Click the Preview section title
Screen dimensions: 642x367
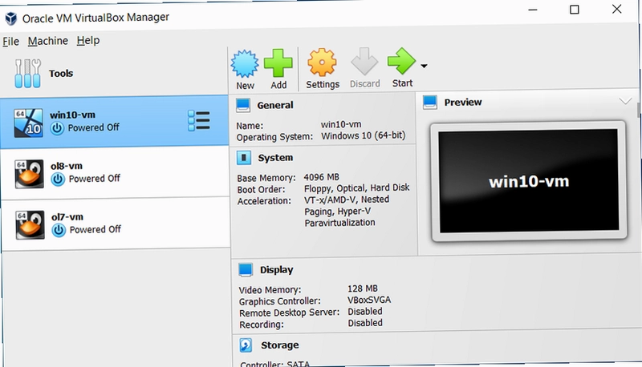click(463, 103)
